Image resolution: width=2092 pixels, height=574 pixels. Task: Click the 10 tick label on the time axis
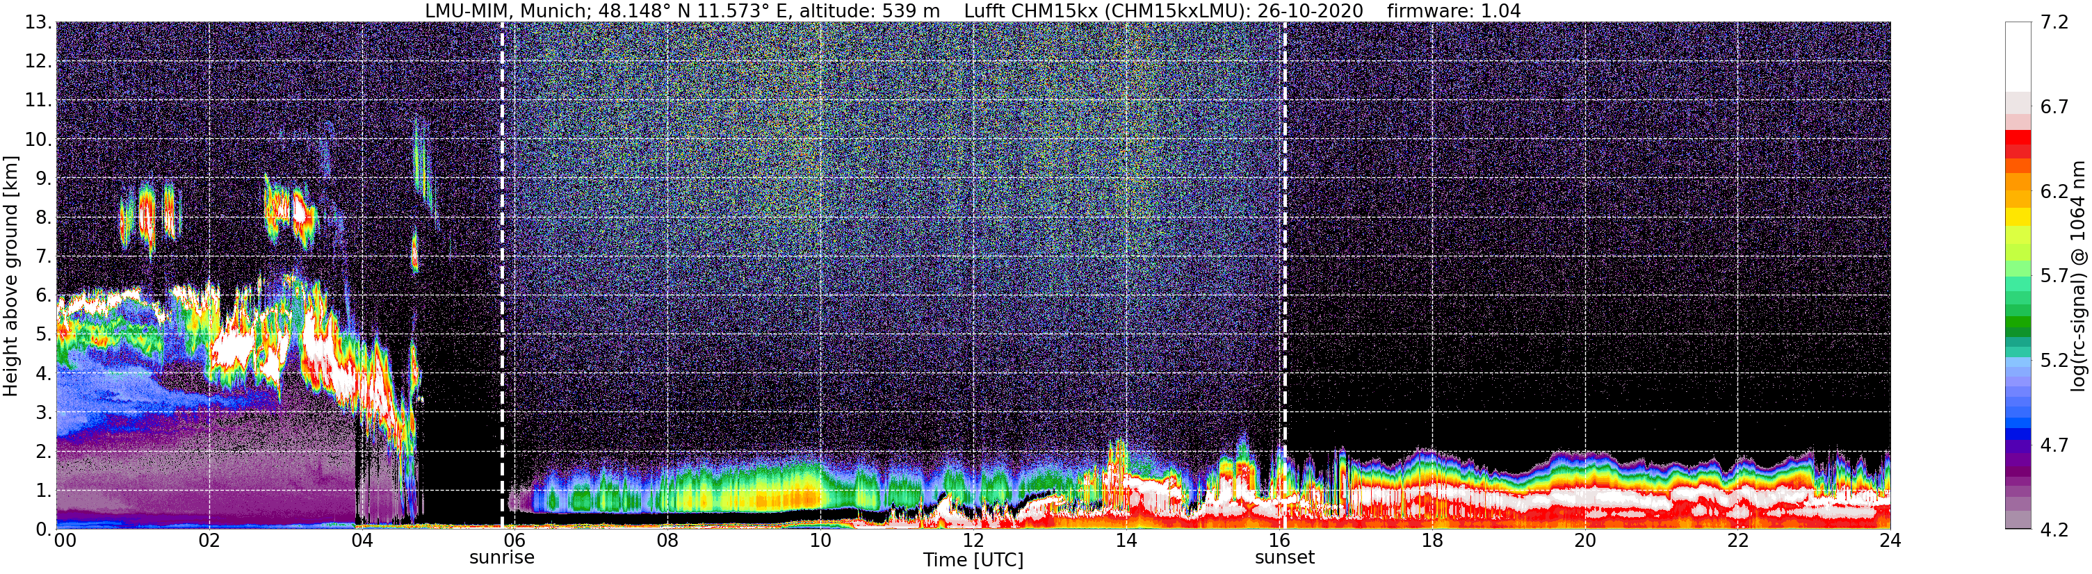pyautogui.click(x=820, y=541)
